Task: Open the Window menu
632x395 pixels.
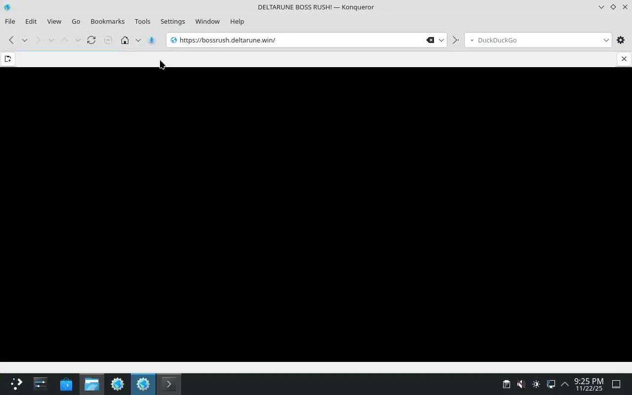Action: click(x=207, y=21)
